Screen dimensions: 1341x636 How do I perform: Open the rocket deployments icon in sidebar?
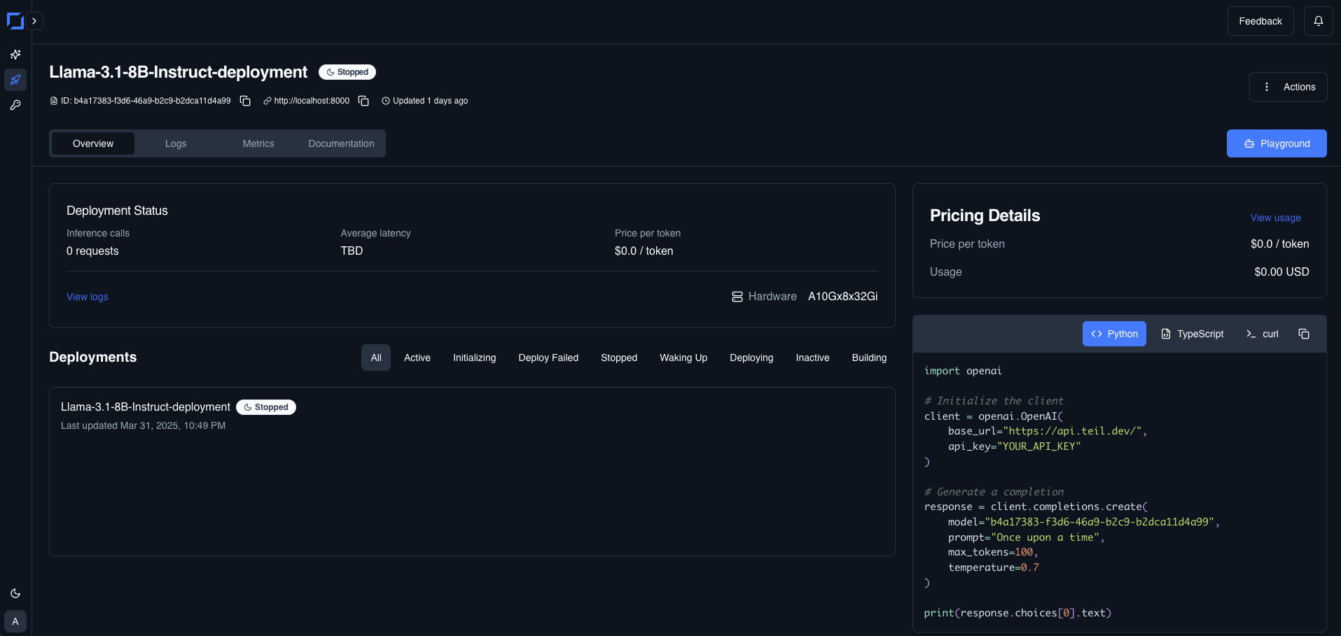pos(15,80)
